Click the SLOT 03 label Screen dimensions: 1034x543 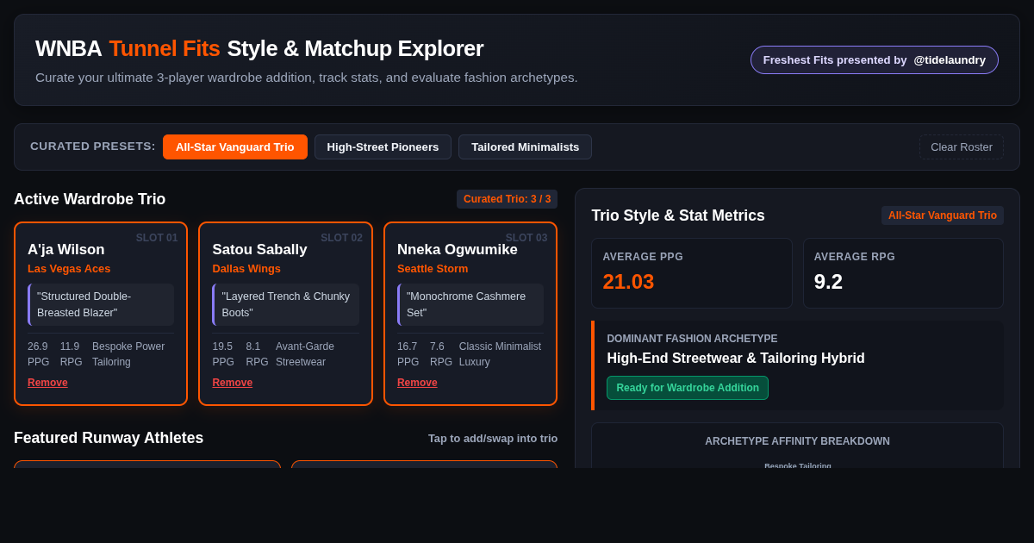coord(526,238)
